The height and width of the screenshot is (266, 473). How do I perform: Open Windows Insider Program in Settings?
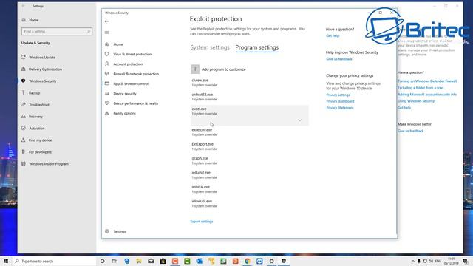click(49, 164)
